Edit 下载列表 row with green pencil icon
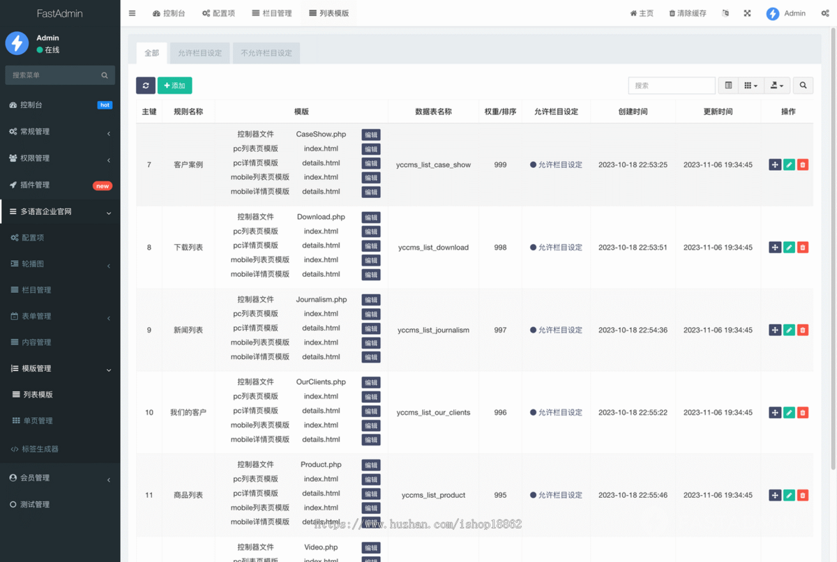 789,247
